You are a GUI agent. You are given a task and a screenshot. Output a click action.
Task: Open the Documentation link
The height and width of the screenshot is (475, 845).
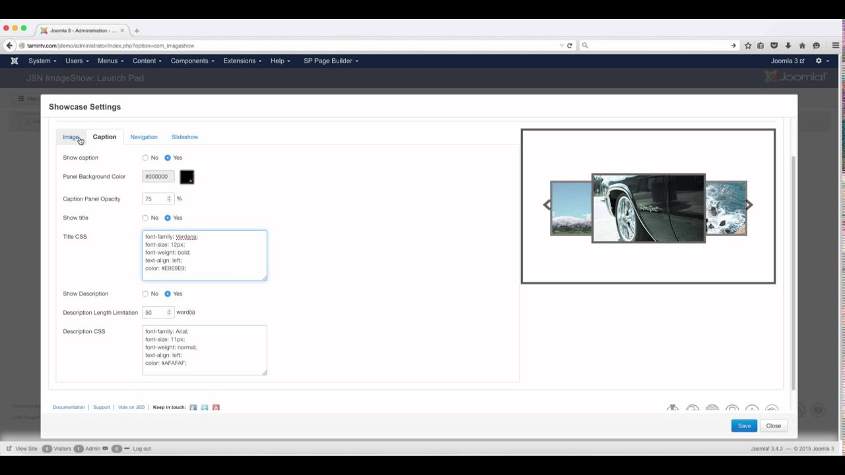pos(69,408)
